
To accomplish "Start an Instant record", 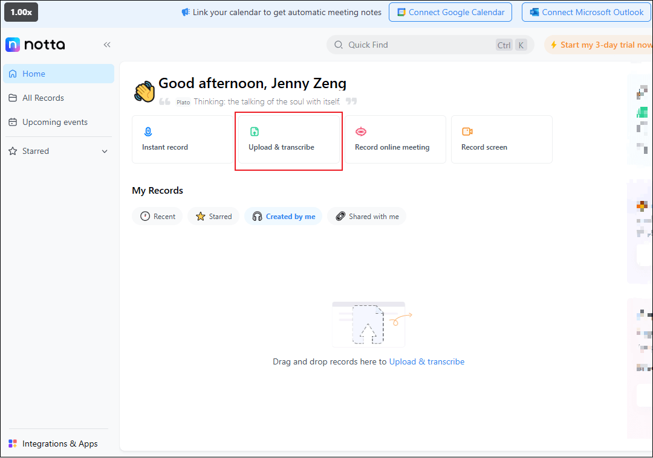I will pyautogui.click(x=183, y=139).
